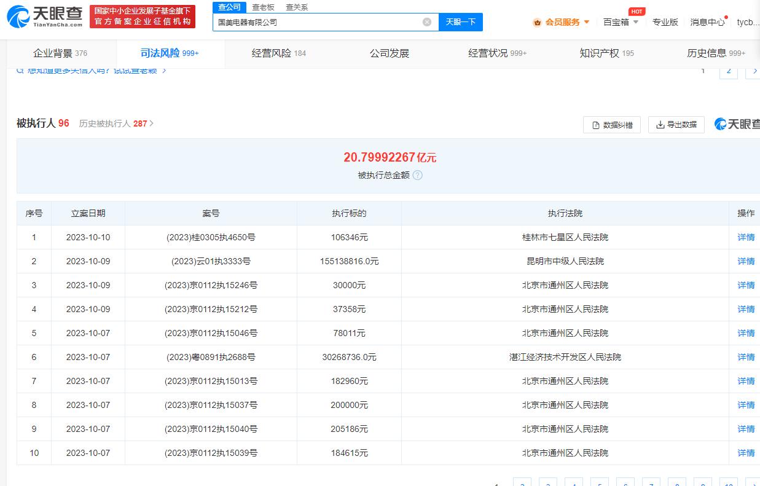Image resolution: width=760 pixels, height=486 pixels.
Task: Click case number (2023)桂0305执4650号
Action: [x=211, y=237]
